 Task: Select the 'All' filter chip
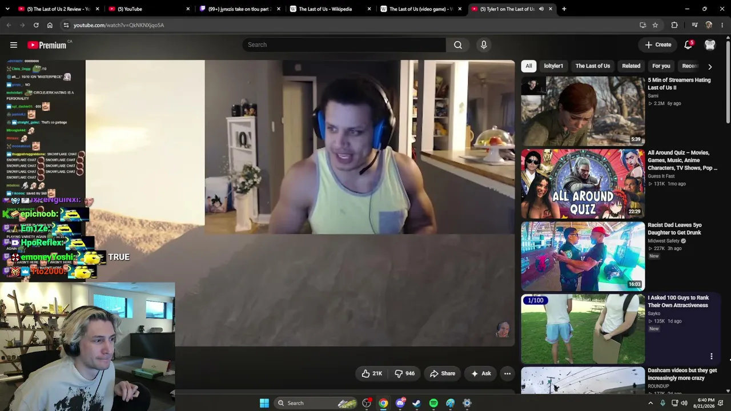(x=529, y=66)
